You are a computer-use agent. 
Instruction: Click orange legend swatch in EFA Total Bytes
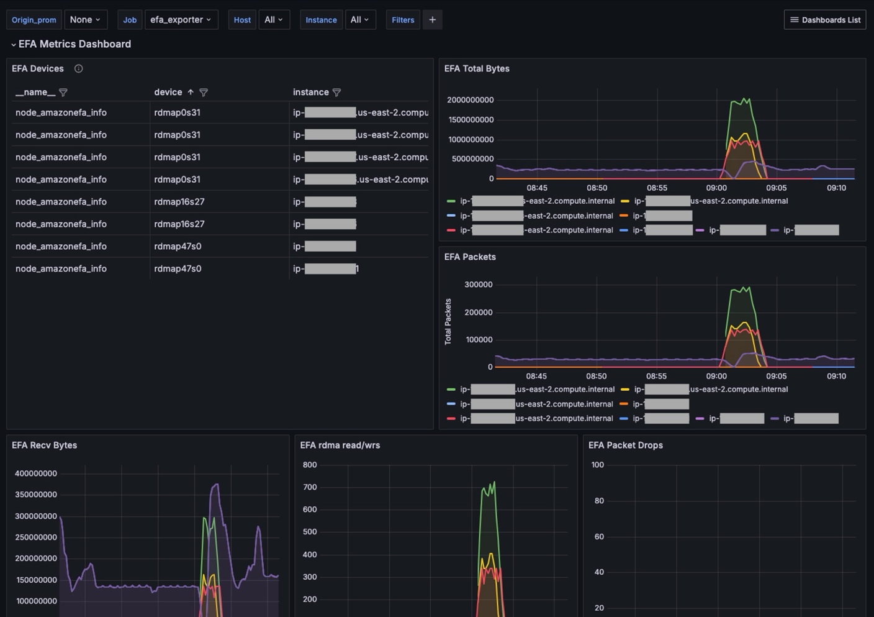coord(624,216)
